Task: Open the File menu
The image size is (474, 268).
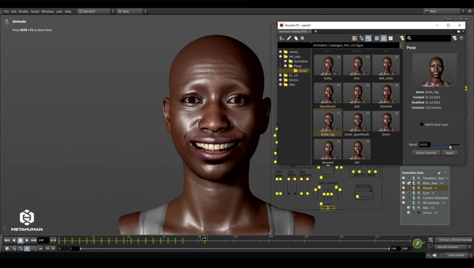Action: pos(6,12)
